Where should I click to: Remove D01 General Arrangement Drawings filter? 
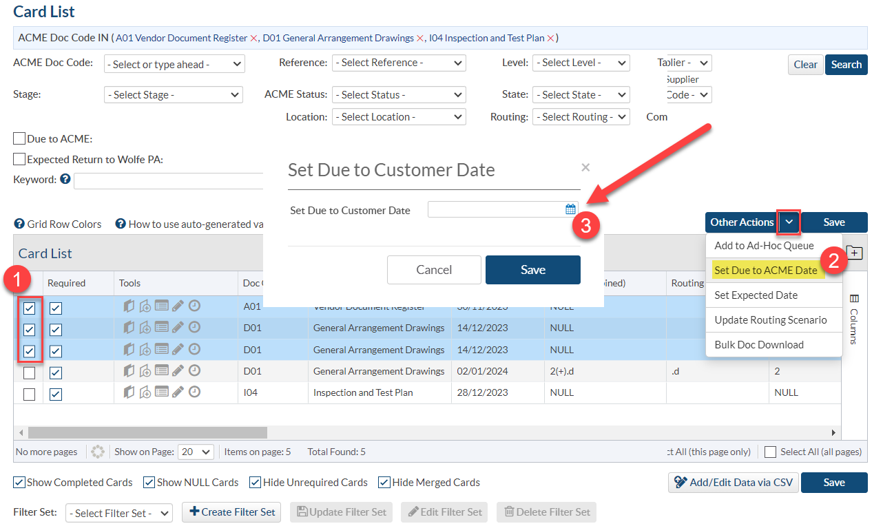pyautogui.click(x=420, y=38)
